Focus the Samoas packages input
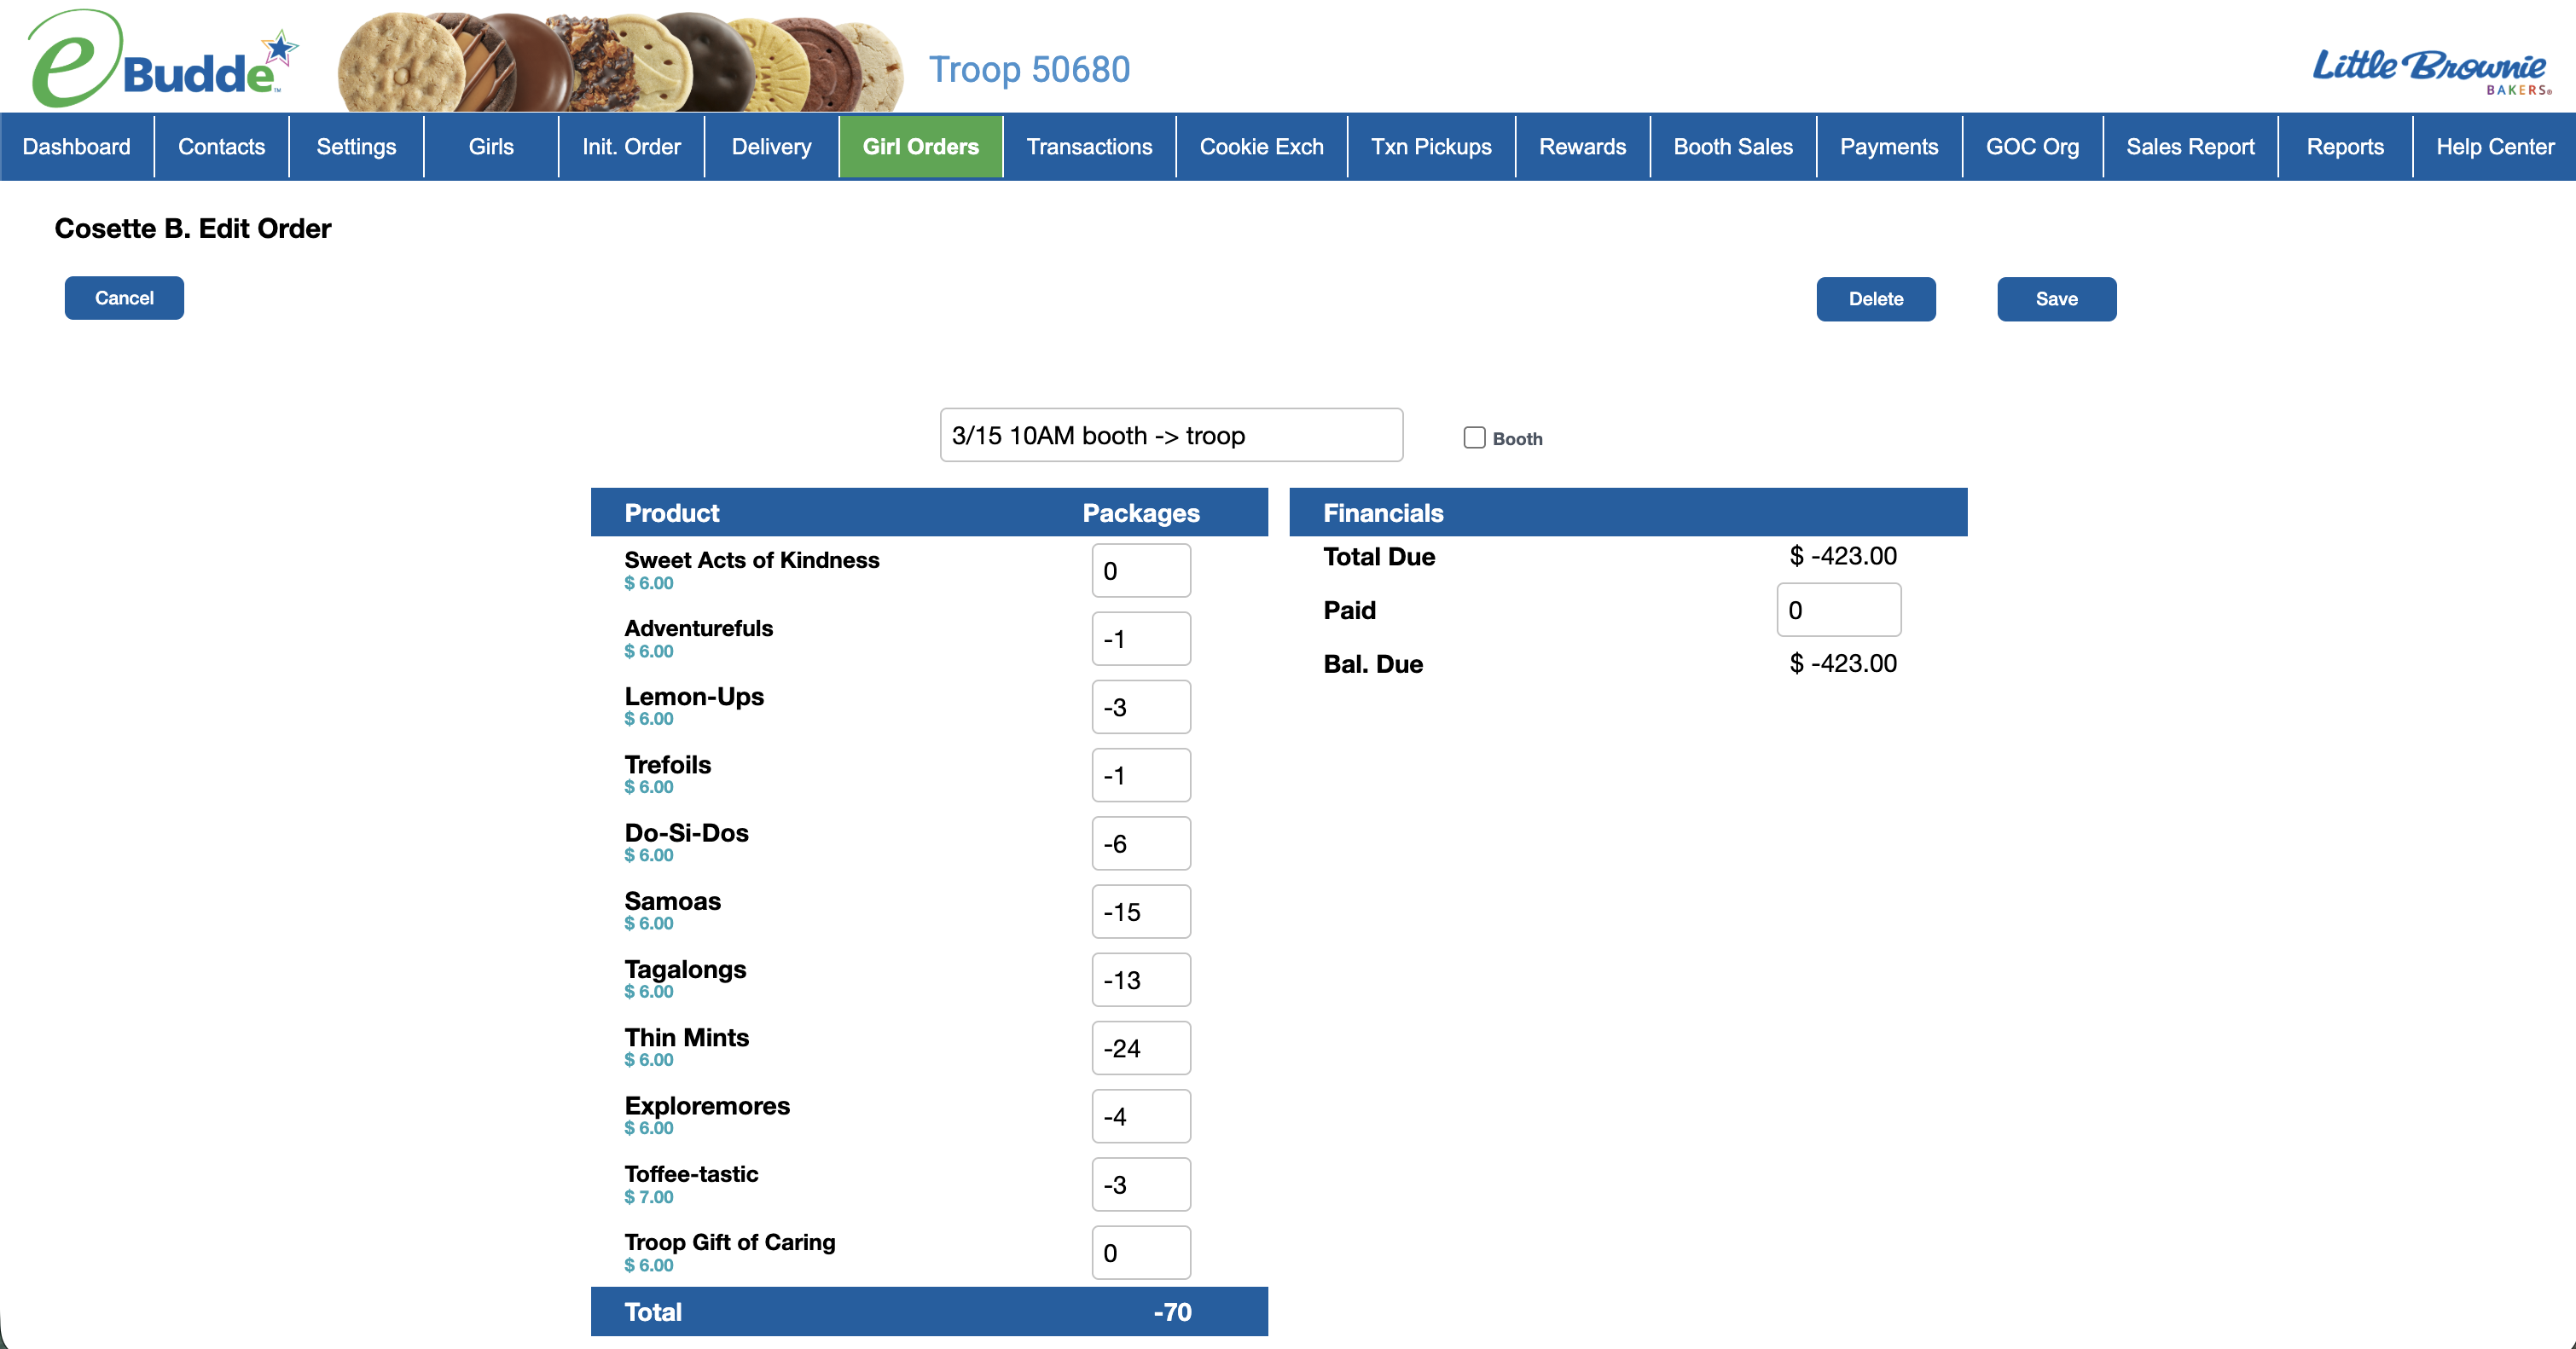The width and height of the screenshot is (2576, 1349). pyautogui.click(x=1140, y=912)
